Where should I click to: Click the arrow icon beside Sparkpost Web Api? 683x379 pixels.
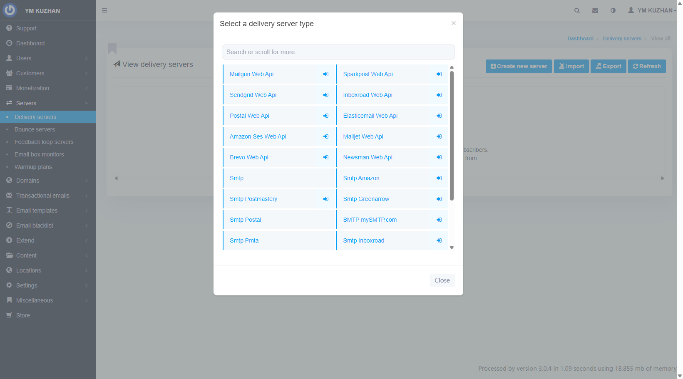[x=439, y=74]
